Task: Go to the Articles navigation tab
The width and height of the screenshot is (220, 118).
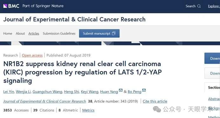Action: pyautogui.click(x=34, y=33)
